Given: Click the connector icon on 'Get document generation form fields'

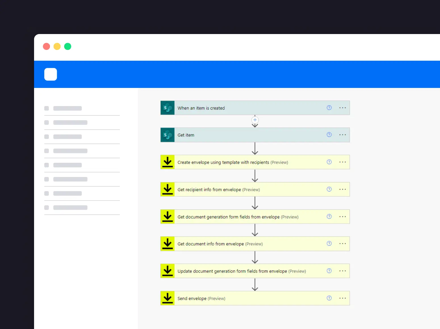Looking at the screenshot, I should 167,217.
